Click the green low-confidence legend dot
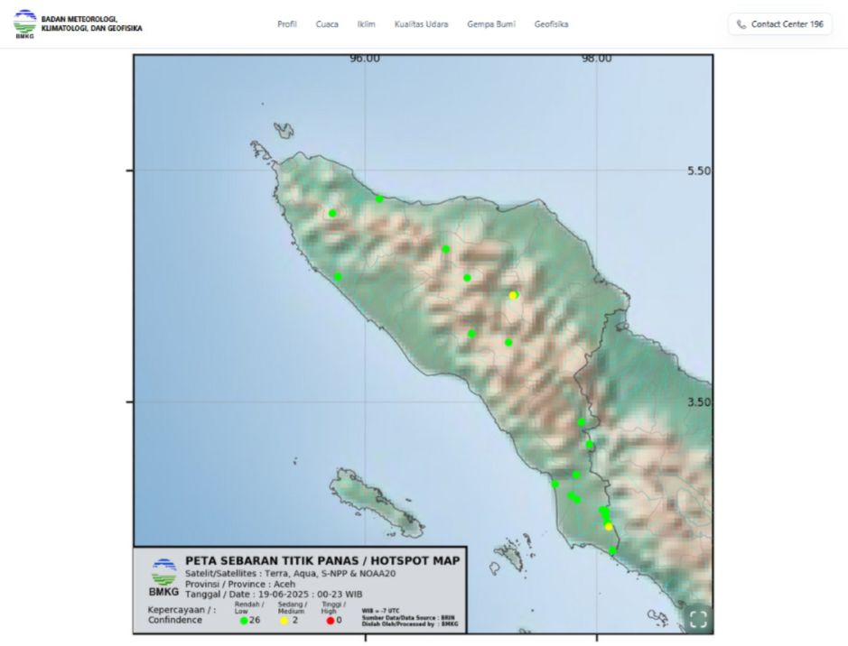This screenshot has height=646, width=848. coord(244,621)
